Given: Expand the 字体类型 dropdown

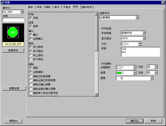Looking at the screenshot, I should [133, 33].
